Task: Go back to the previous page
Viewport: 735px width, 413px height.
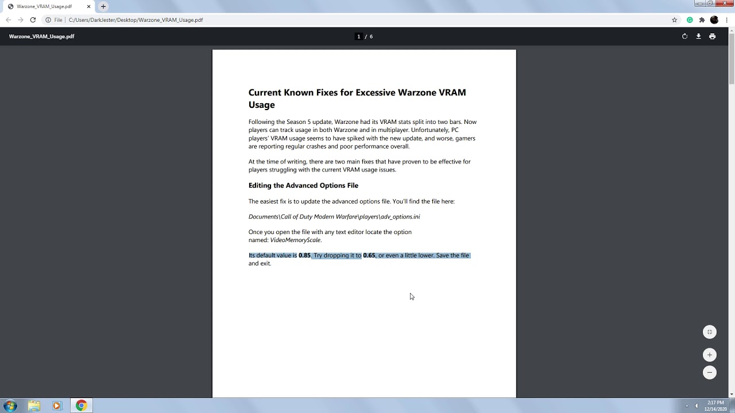Action: 8,20
